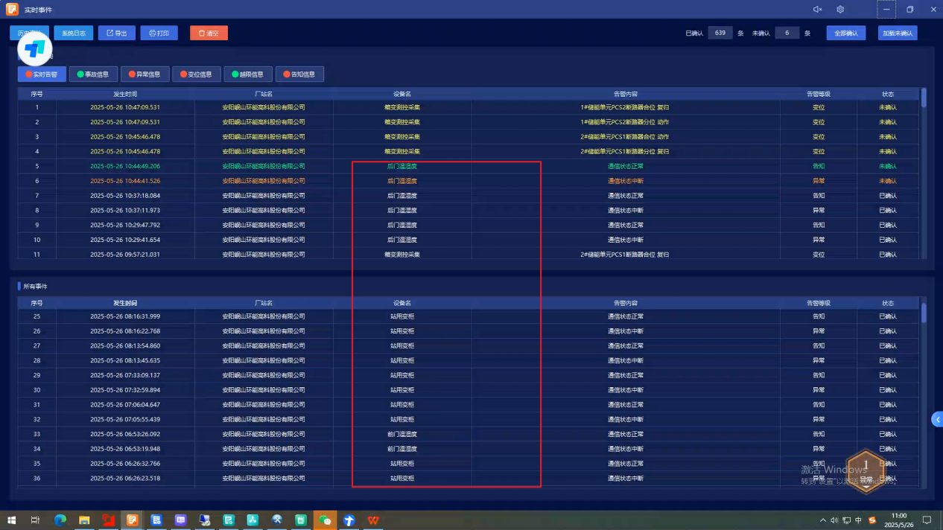Toggle the 越限信息 filter
The image size is (943, 530).
pos(247,74)
